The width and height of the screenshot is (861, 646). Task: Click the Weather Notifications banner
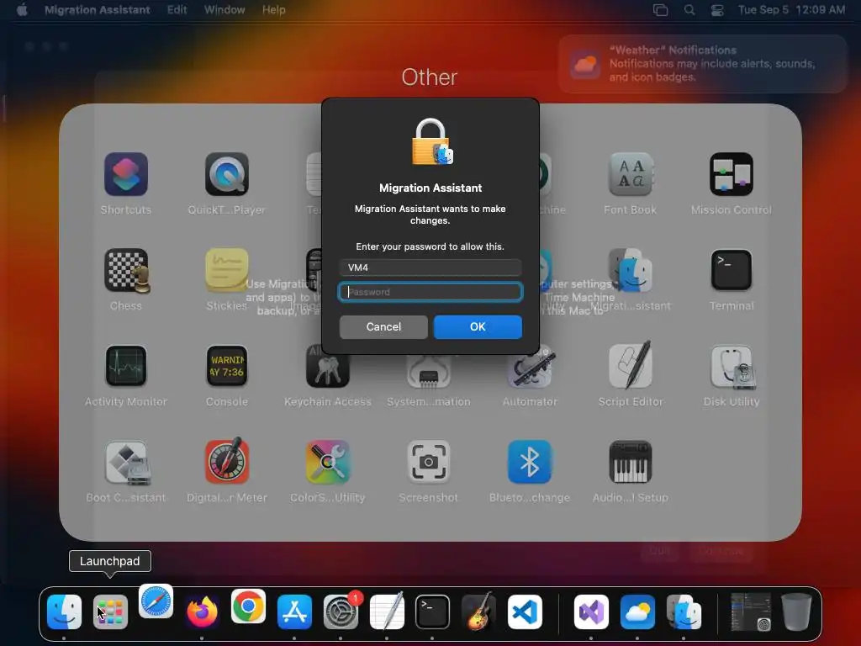[x=703, y=64]
